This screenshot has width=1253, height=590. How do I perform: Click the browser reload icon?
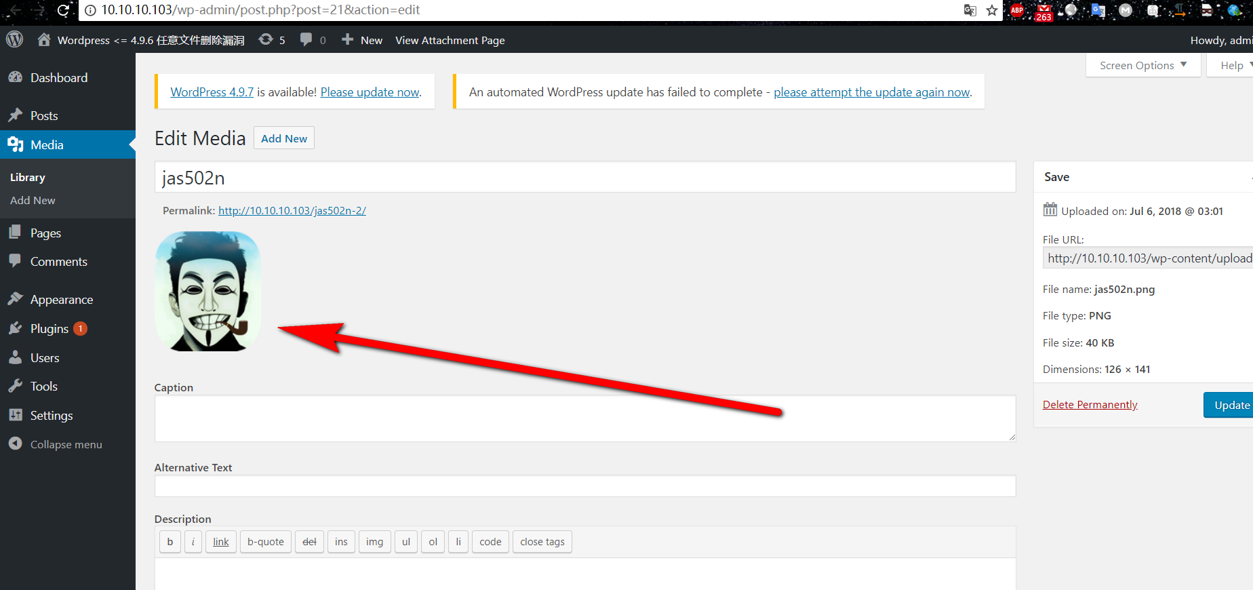point(63,10)
